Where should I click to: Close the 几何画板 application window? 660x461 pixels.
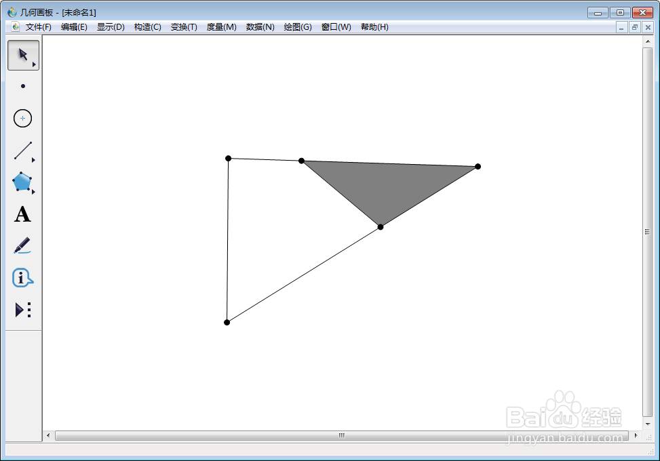[643, 13]
